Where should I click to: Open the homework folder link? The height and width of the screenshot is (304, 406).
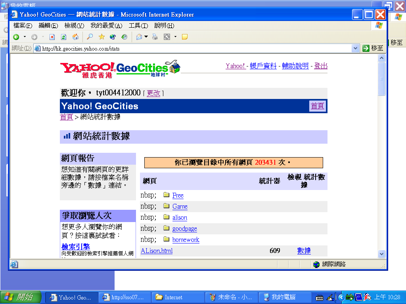pyautogui.click(x=186, y=240)
